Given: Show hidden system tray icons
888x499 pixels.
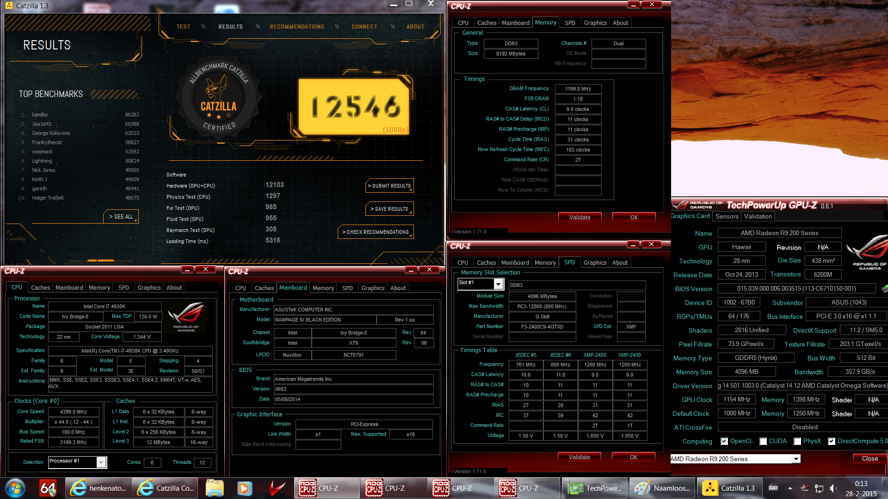Looking at the screenshot, I should (x=790, y=488).
